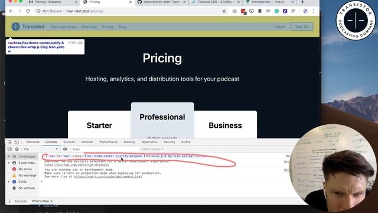
Task: Click the address bar URL tran-stat.test/pricing
Action: 85,11
